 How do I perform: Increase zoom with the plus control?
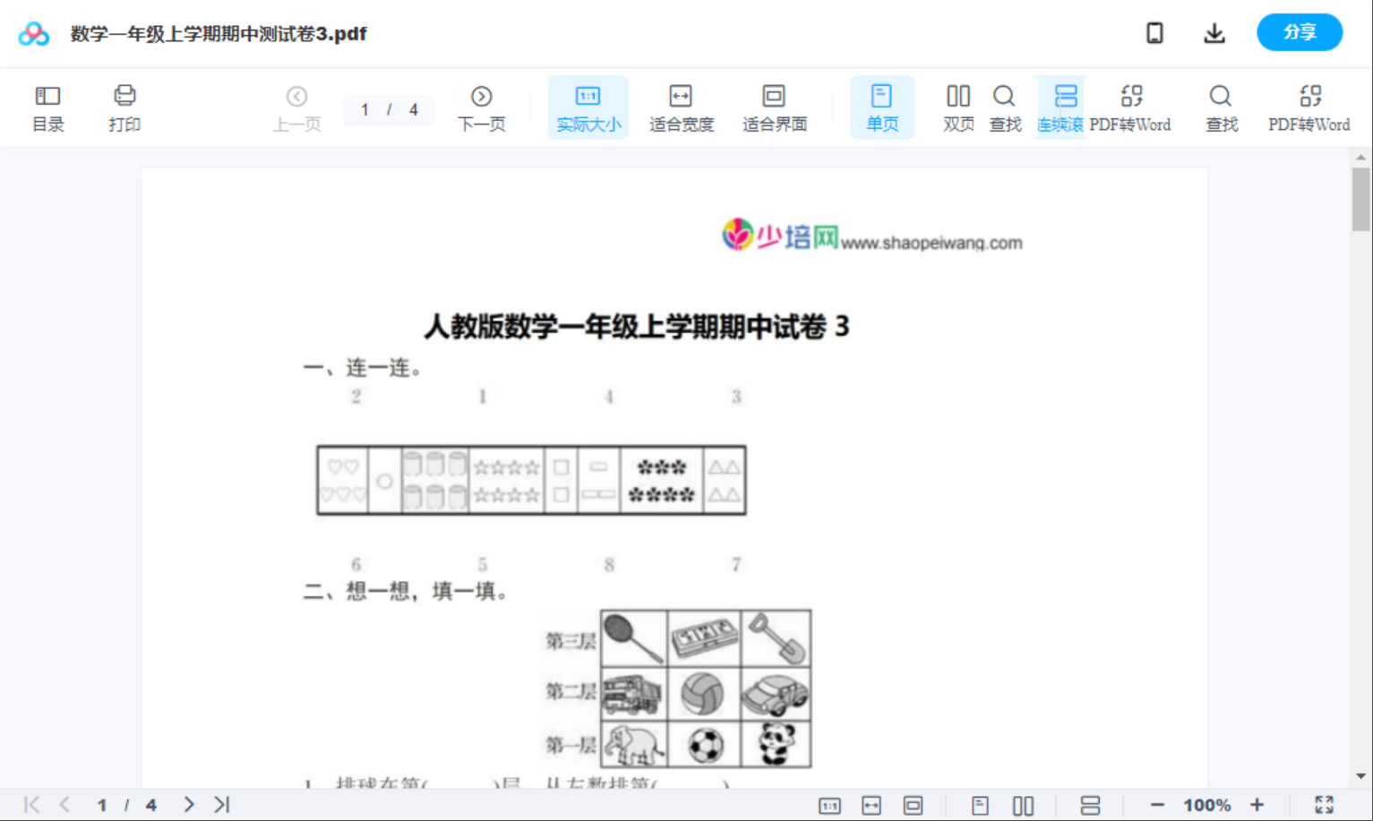1257,804
